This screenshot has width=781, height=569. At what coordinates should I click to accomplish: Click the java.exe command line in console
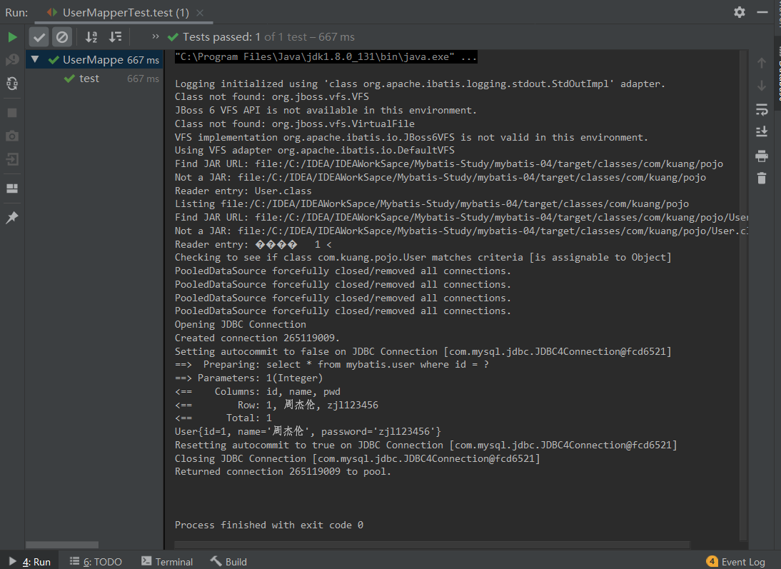pos(326,57)
